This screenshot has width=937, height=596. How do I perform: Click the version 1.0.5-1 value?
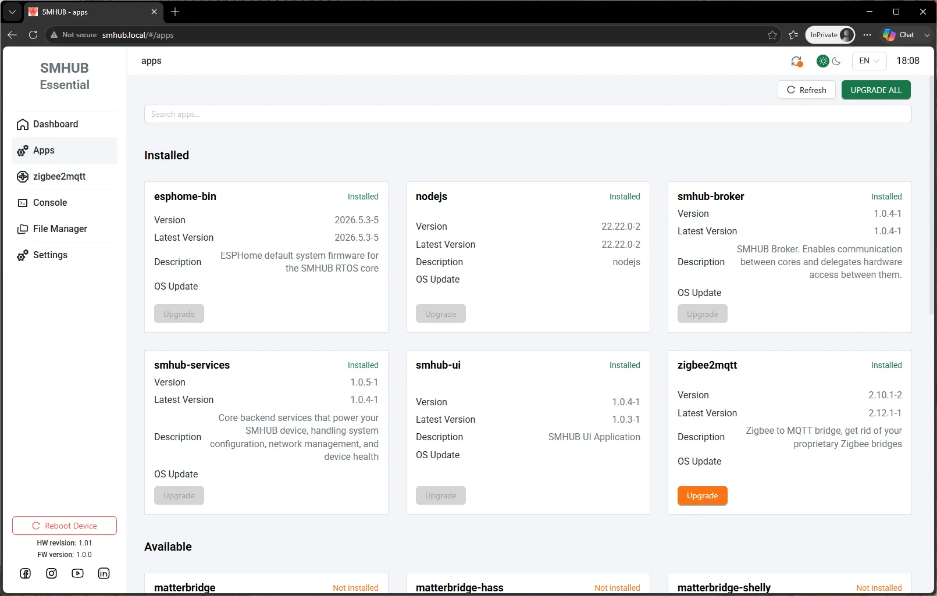(x=364, y=382)
